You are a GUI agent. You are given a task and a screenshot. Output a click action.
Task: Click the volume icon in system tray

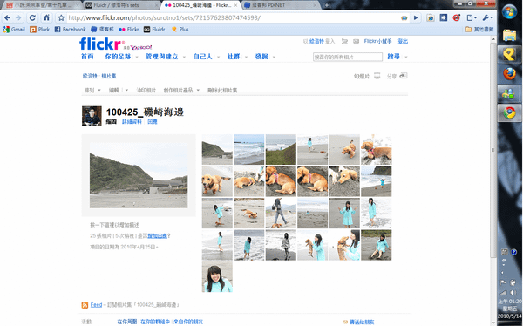point(513,292)
